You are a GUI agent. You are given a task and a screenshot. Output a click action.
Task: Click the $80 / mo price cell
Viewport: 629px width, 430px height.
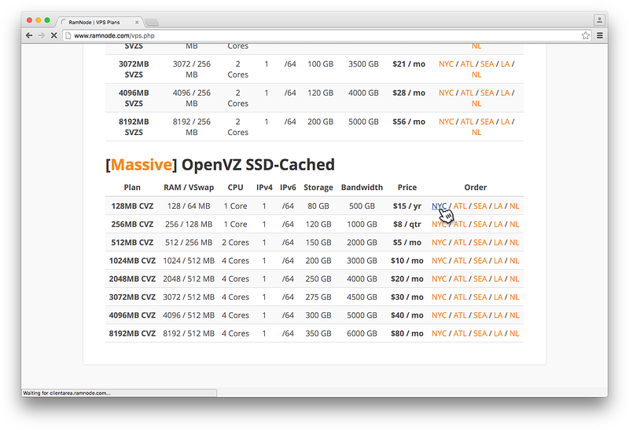(406, 333)
